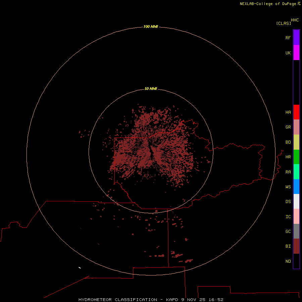Click the Hydrometeor Classification KAPD timestamp caption
The height and width of the screenshot is (302, 302).
151,300
